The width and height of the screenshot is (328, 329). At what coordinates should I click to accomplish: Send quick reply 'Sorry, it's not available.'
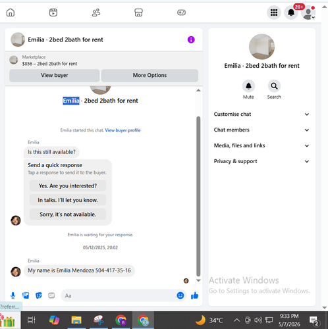[x=68, y=215]
